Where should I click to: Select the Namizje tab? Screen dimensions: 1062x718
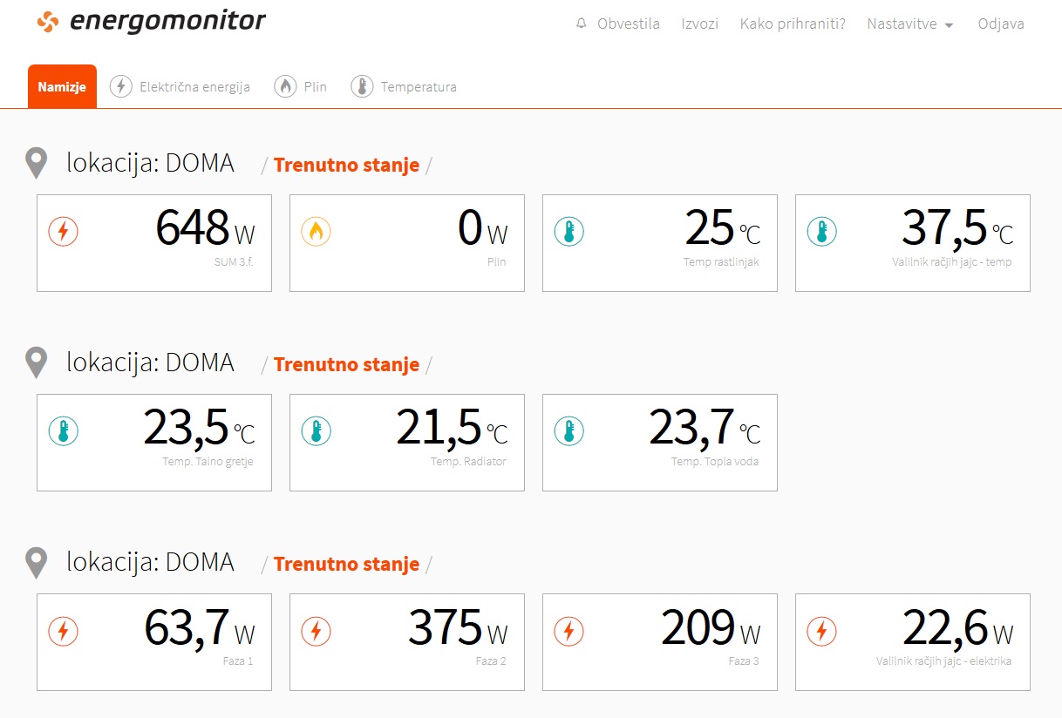[x=62, y=86]
